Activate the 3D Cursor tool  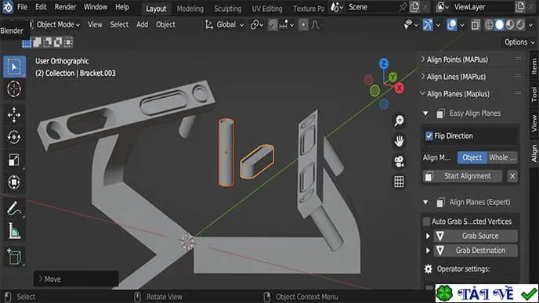14,89
